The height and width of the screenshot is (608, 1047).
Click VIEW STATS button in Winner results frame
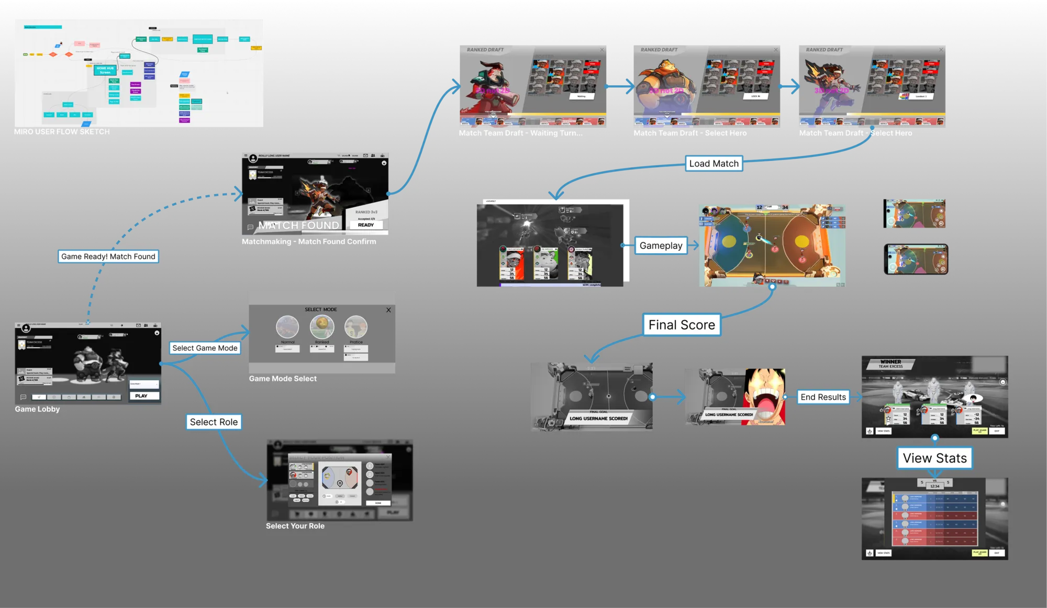pyautogui.click(x=884, y=431)
